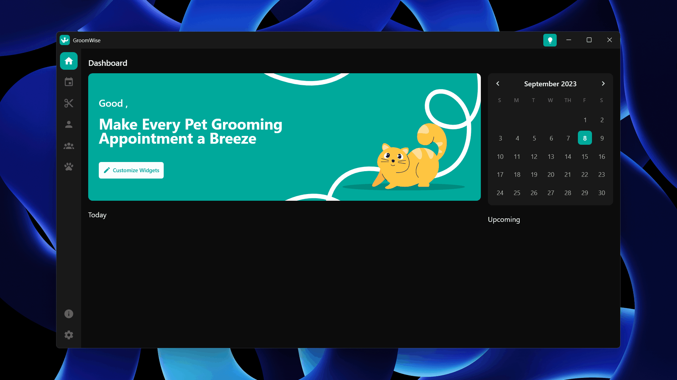This screenshot has width=677, height=380.
Task: Go to previous month in calendar
Action: click(498, 83)
